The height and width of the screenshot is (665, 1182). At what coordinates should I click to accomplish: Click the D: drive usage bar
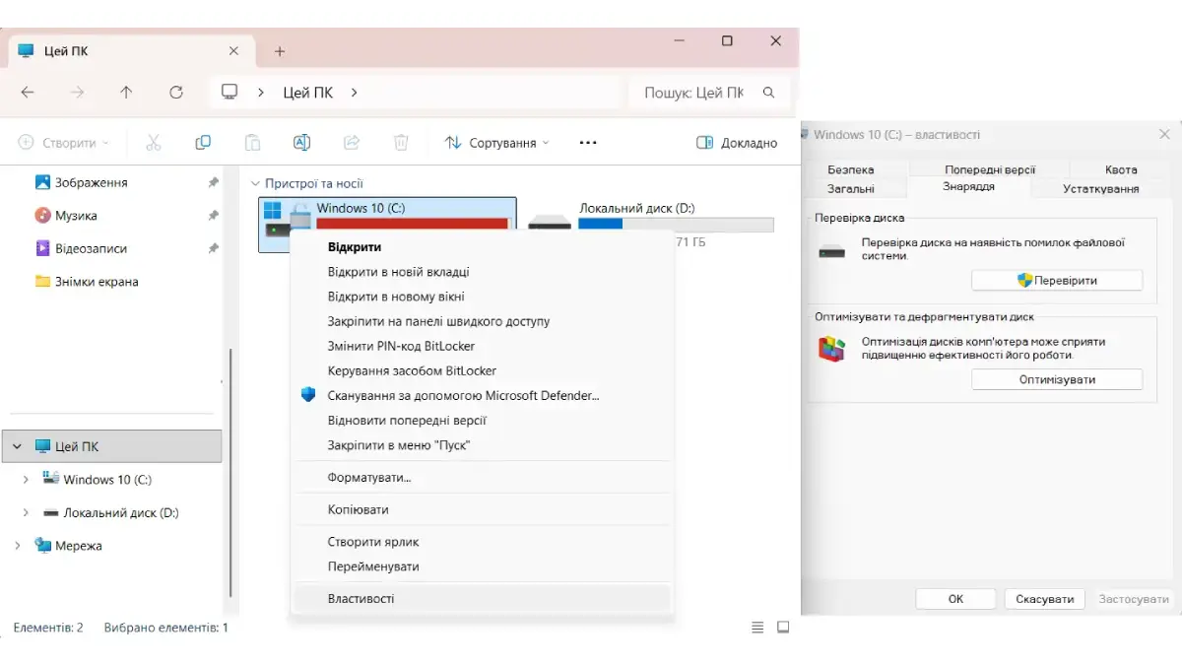click(676, 225)
